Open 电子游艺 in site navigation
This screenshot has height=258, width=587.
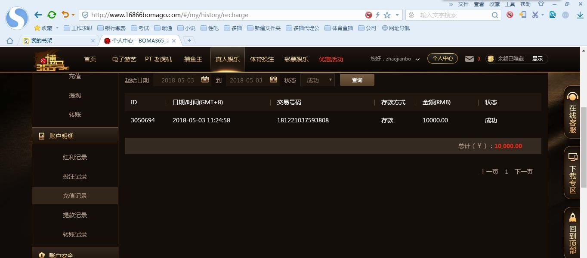124,59
